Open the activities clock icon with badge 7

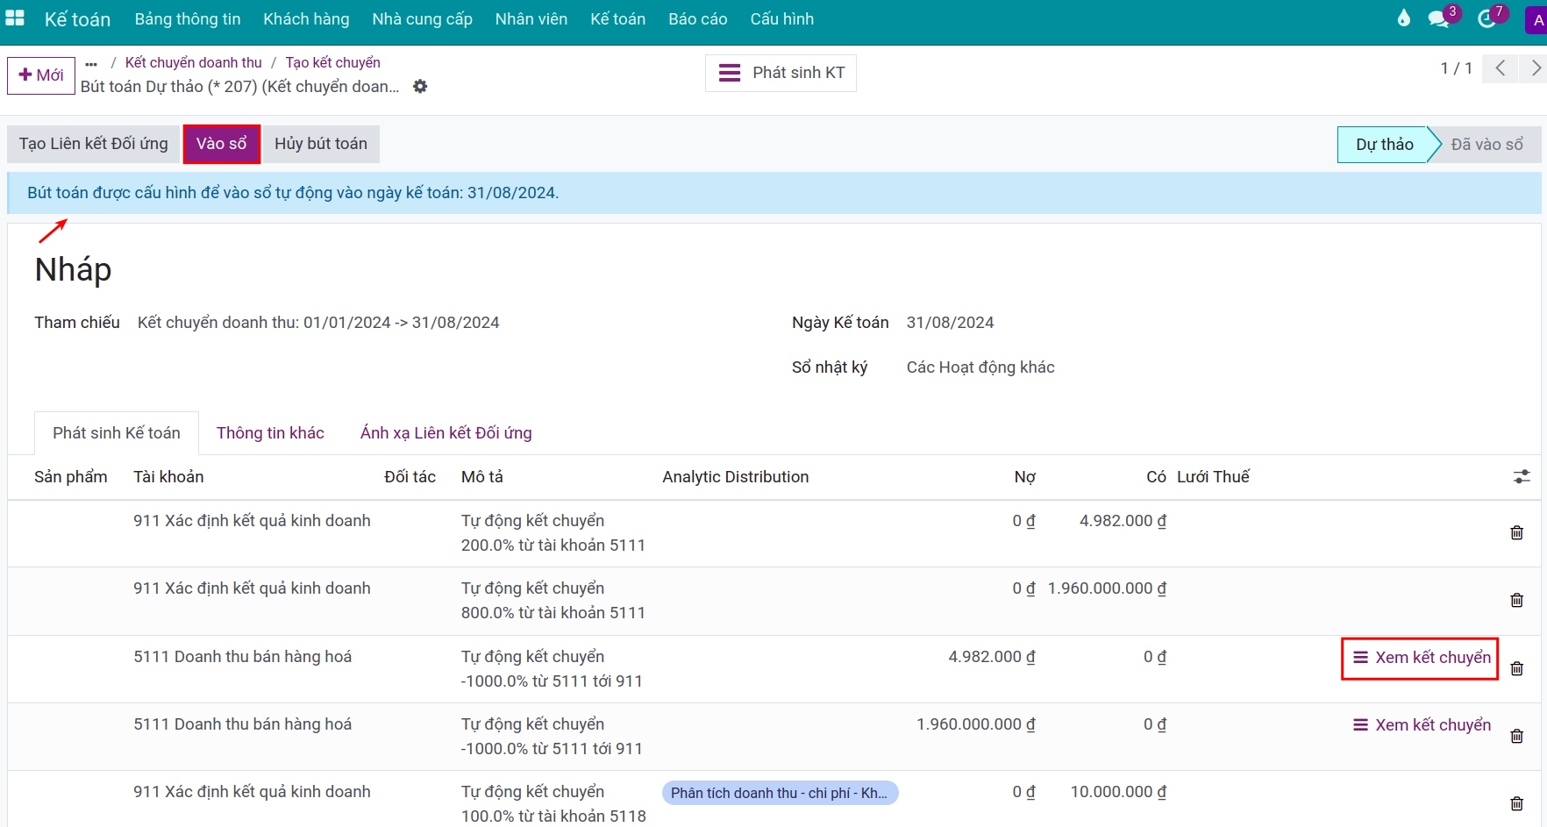pyautogui.click(x=1487, y=18)
